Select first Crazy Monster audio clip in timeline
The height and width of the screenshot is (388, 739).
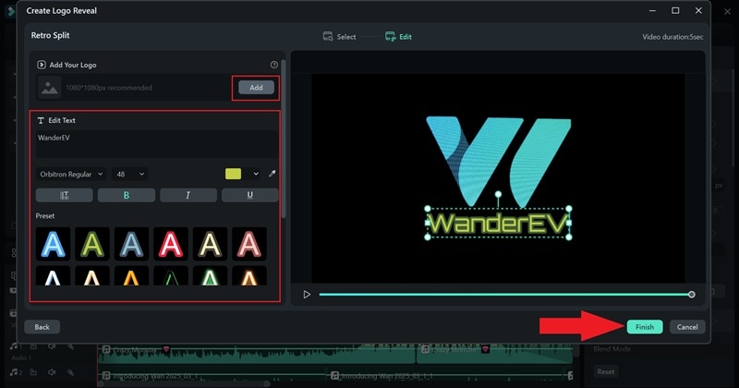[x=257, y=356]
